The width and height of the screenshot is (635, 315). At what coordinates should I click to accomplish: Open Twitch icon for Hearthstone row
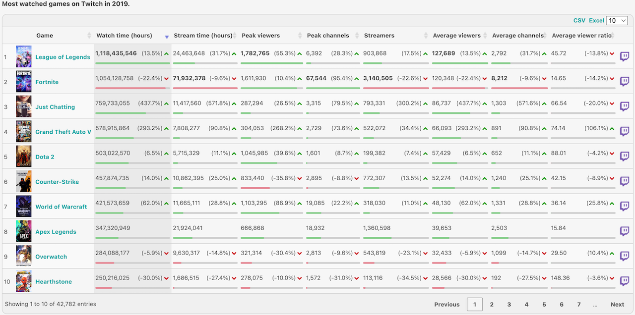[625, 281]
